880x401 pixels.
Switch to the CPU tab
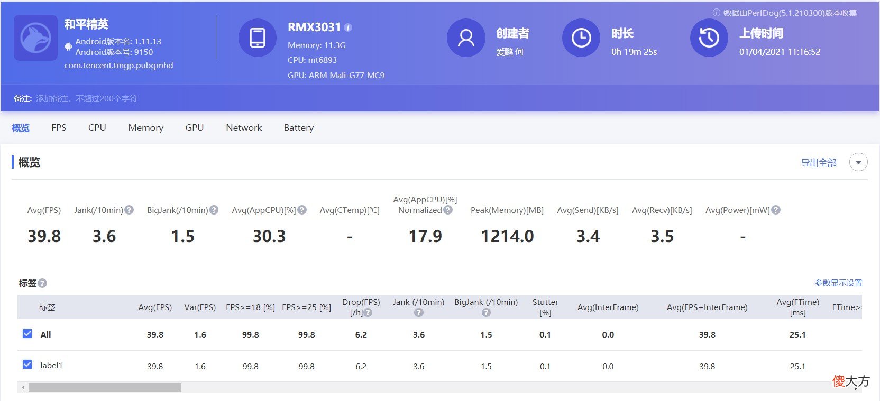(x=97, y=128)
